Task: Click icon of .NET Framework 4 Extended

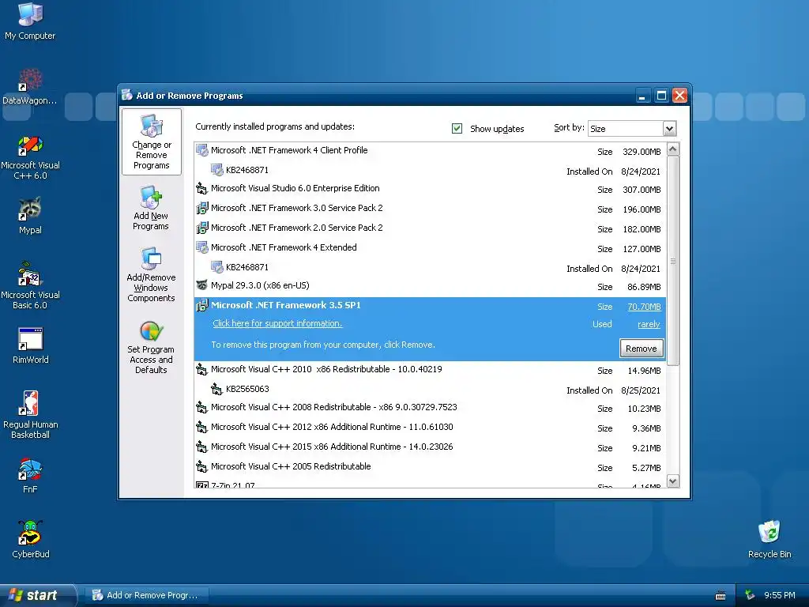Action: (x=201, y=247)
